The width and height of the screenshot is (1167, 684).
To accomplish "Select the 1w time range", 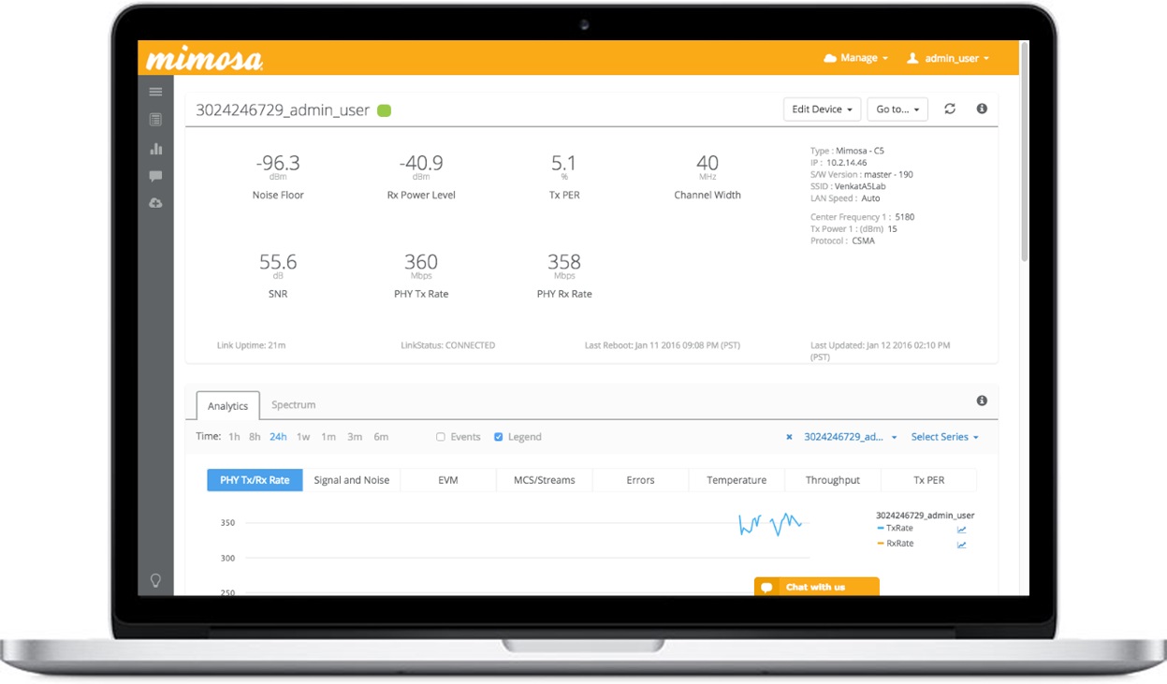I will pos(303,437).
